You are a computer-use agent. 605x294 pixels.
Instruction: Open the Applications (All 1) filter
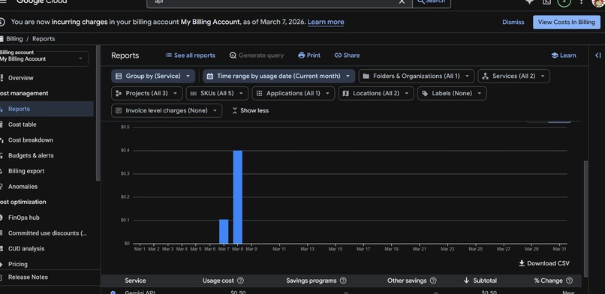coord(293,93)
